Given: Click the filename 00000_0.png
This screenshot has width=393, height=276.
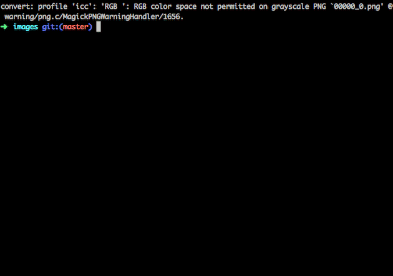Looking at the screenshot, I should pos(357,6).
